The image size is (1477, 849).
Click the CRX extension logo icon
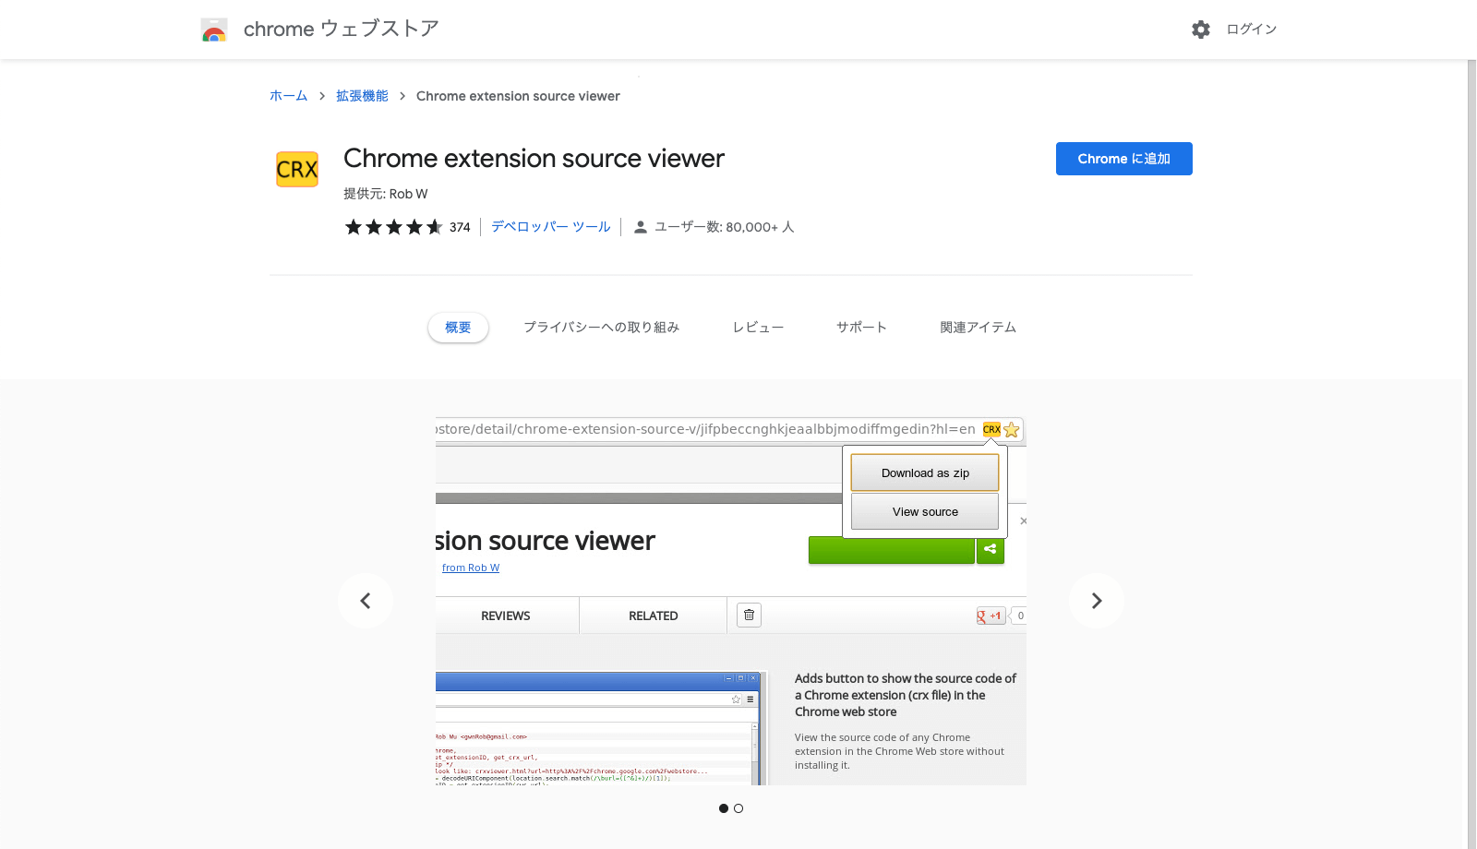click(297, 170)
